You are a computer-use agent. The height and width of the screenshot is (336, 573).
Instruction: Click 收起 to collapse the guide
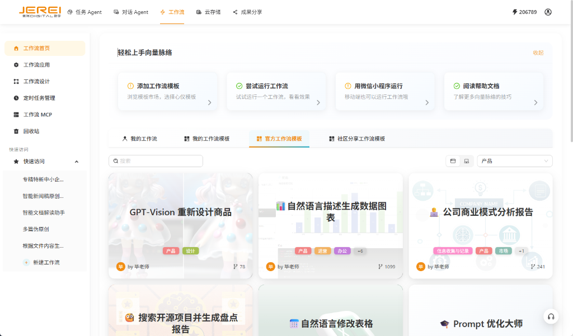(x=538, y=53)
